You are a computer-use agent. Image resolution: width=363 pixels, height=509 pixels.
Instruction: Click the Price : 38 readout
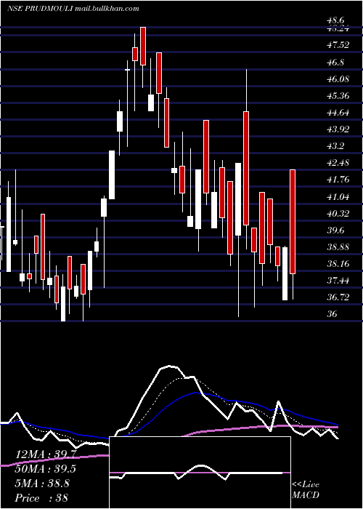coord(41,498)
